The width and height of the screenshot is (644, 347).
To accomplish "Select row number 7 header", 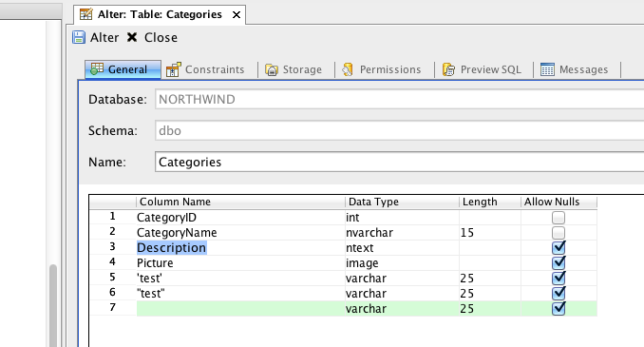I will (x=113, y=308).
